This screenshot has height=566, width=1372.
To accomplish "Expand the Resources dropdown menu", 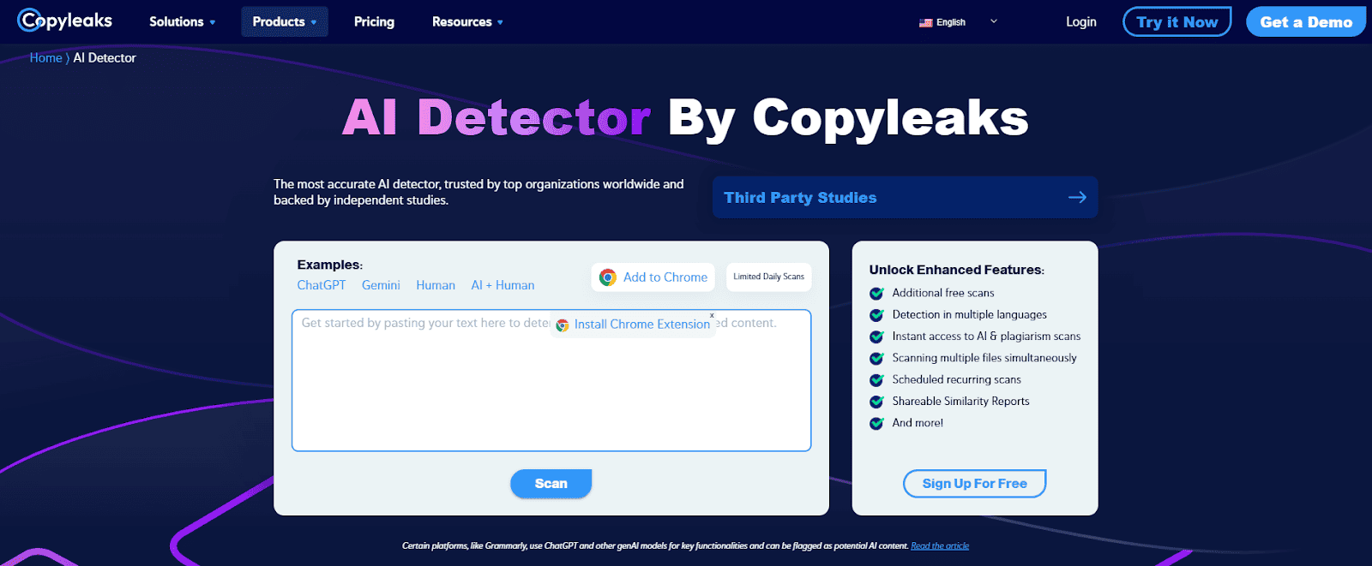I will pyautogui.click(x=467, y=21).
